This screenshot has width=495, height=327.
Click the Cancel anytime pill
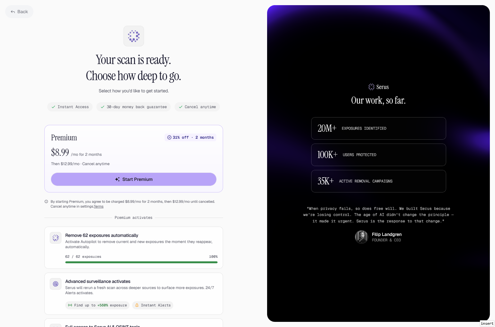pos(197,107)
